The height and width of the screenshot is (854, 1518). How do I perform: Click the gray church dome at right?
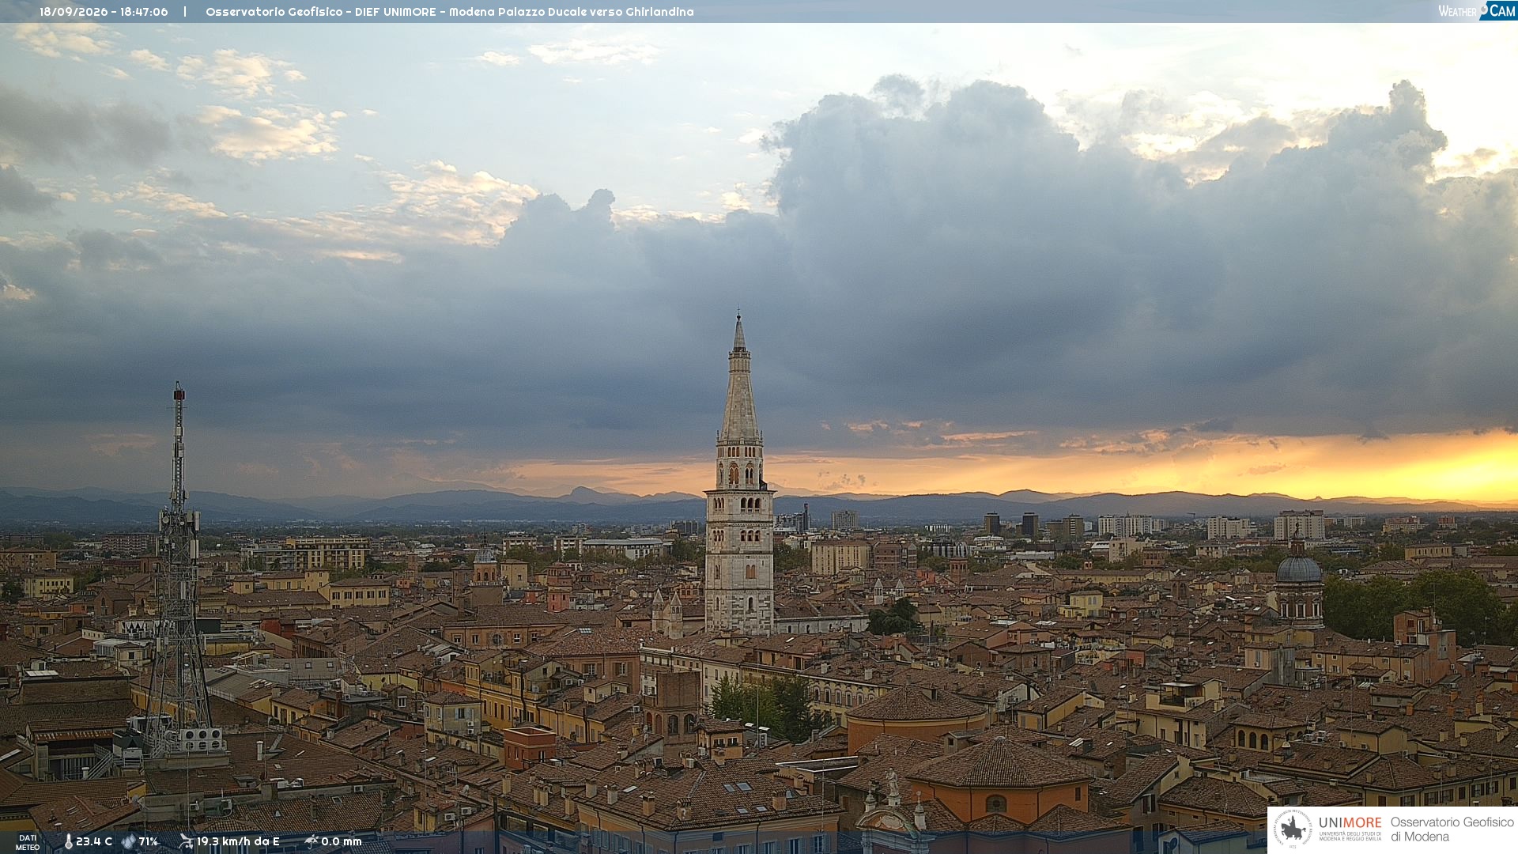click(x=1298, y=568)
